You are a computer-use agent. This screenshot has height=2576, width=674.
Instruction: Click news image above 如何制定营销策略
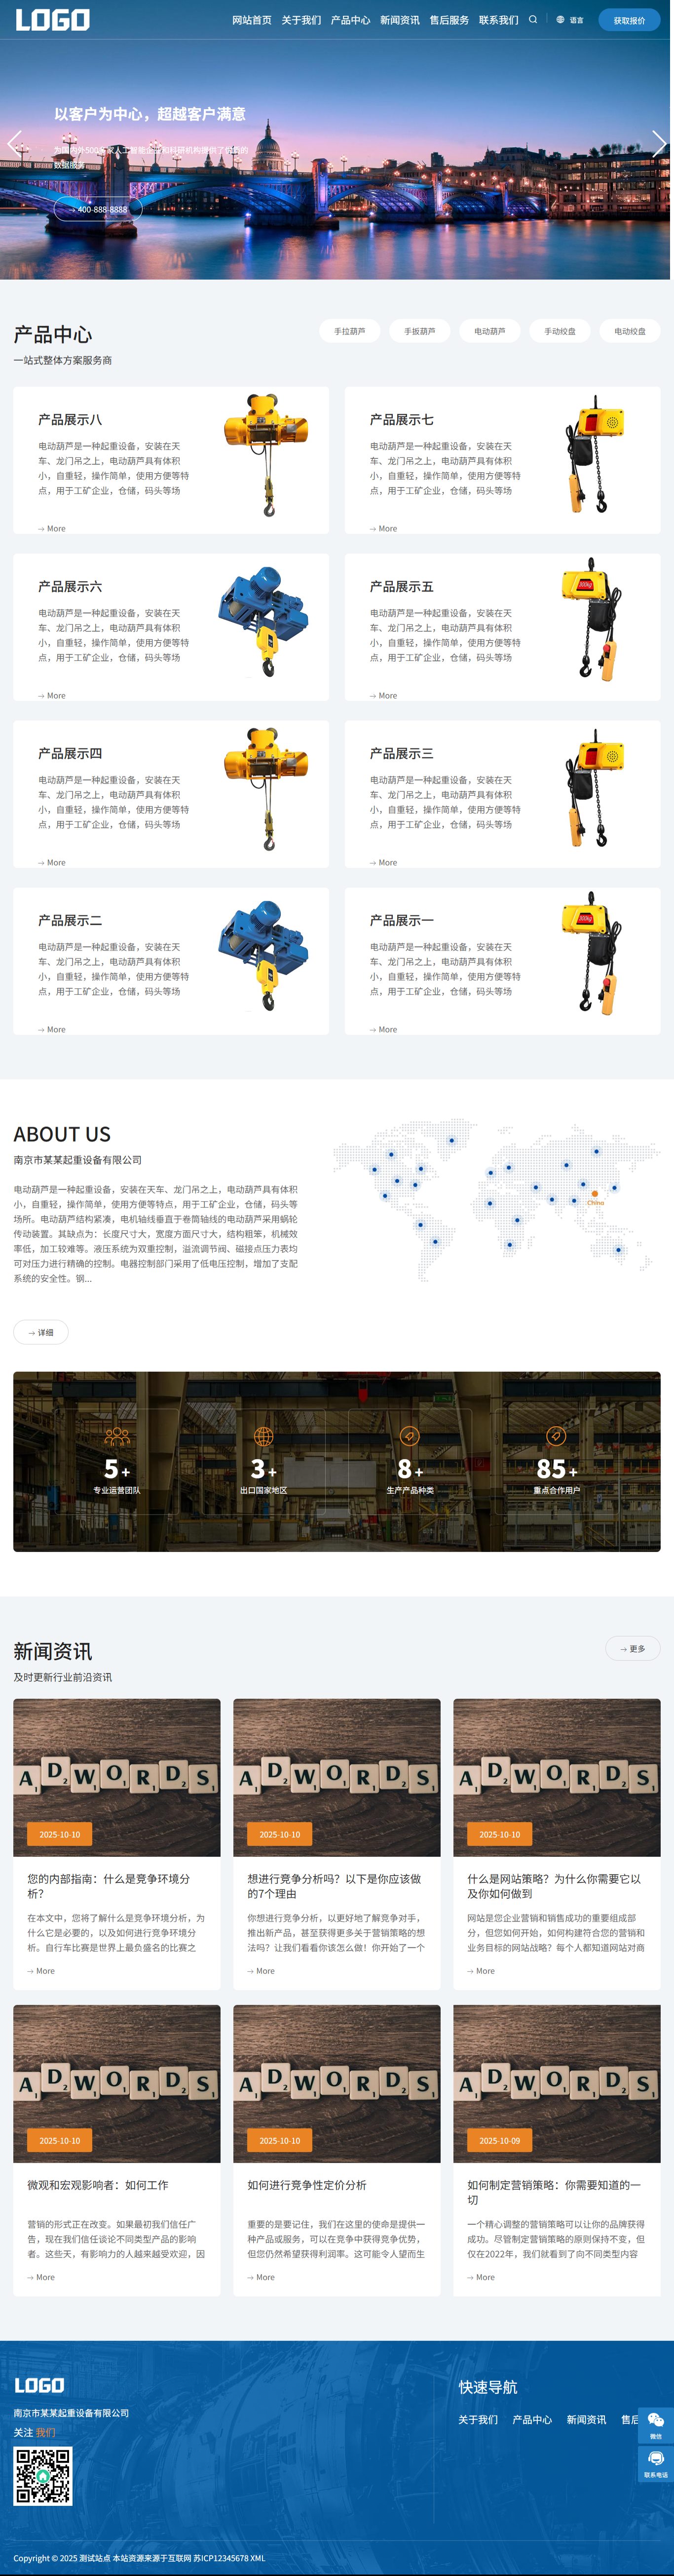pos(556,2083)
